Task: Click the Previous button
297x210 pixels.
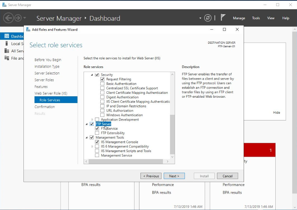Action: click(x=151, y=176)
